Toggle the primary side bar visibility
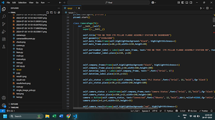The image size is (215, 120). pyautogui.click(x=183, y=3)
